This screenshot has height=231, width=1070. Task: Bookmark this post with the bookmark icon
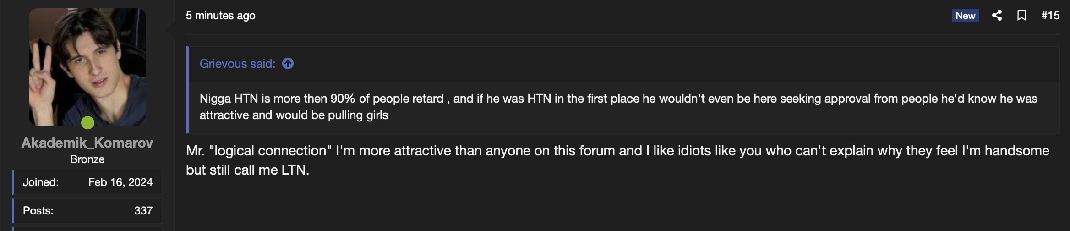pos(1021,16)
